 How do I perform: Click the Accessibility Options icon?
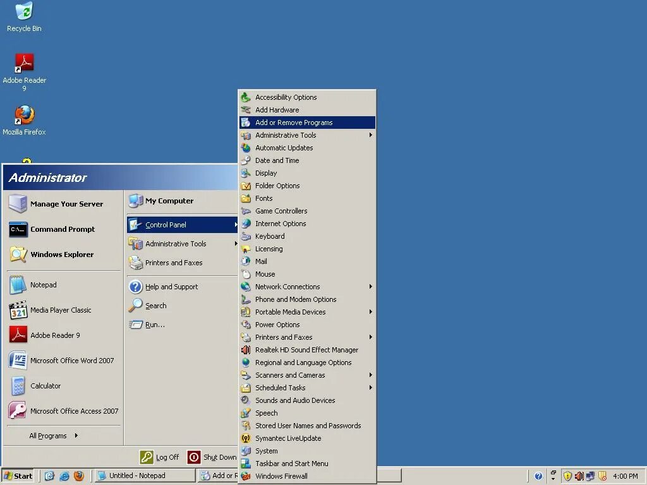click(x=246, y=97)
